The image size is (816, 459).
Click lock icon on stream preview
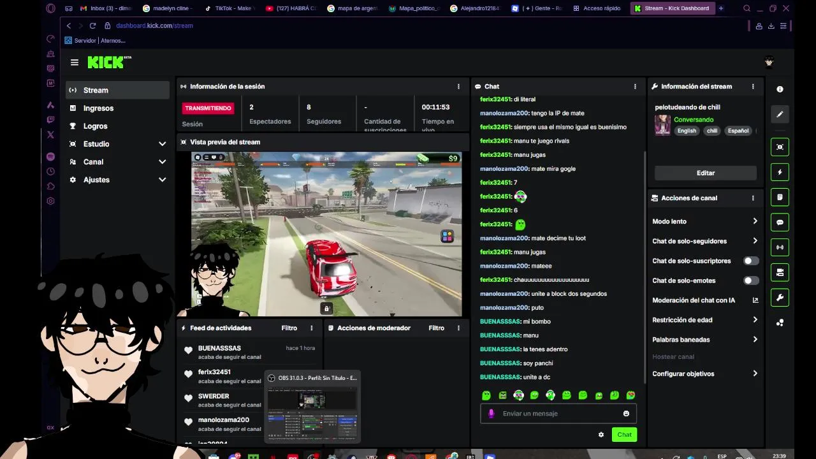click(x=326, y=309)
